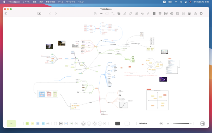The height and width of the screenshot is (133, 212).
Task: Expand more color style presets
Action: [48, 123]
